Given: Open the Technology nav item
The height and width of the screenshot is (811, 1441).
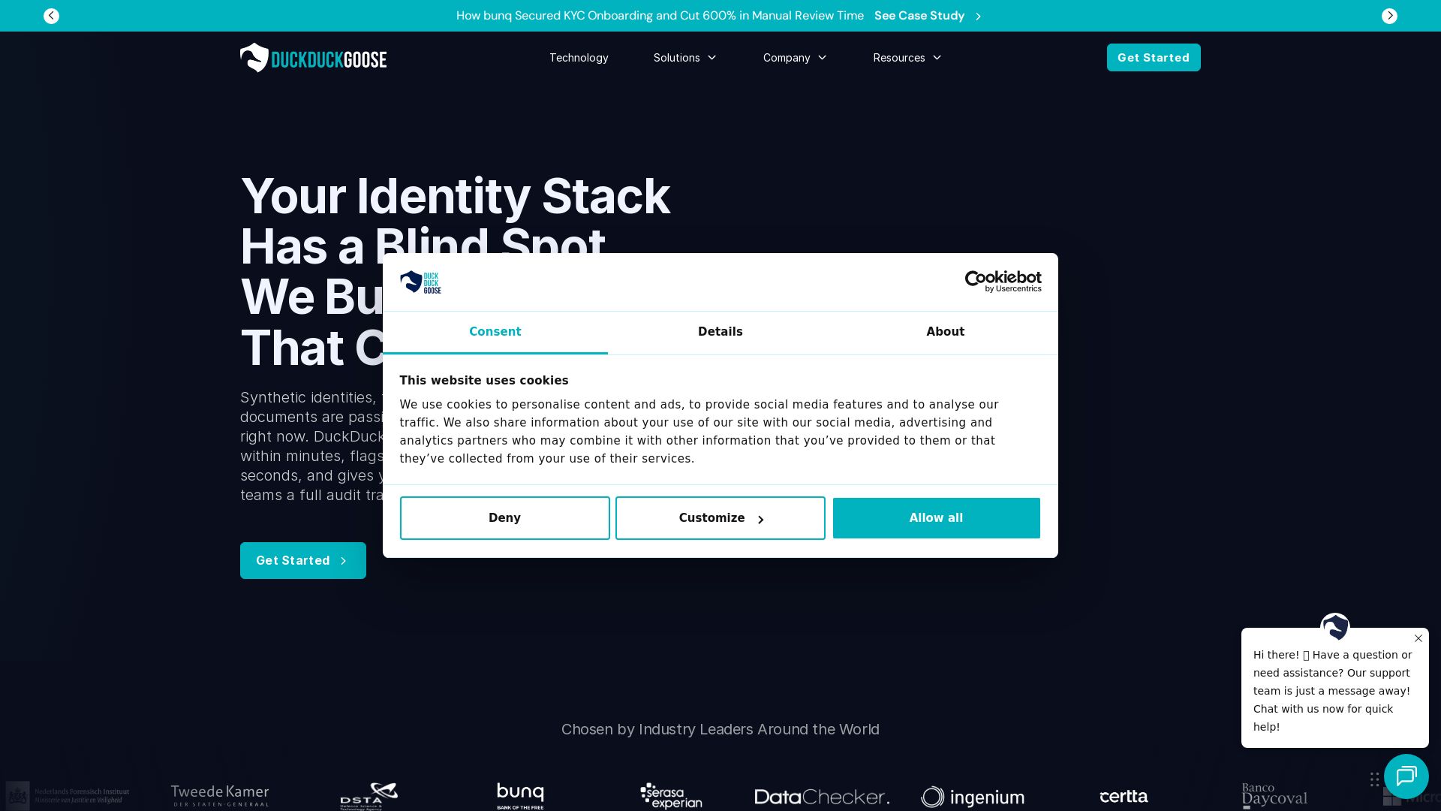Looking at the screenshot, I should pyautogui.click(x=579, y=58).
